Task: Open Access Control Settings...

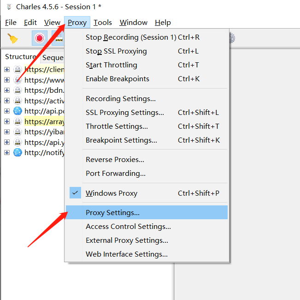Action: pyautogui.click(x=147, y=227)
